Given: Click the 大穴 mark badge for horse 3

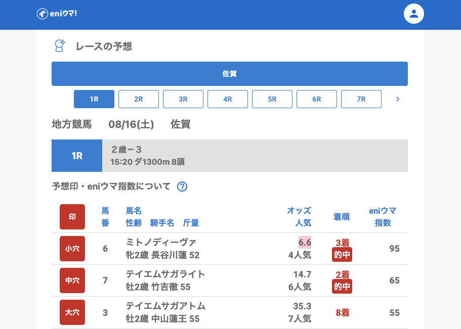Looking at the screenshot, I should (x=72, y=312).
